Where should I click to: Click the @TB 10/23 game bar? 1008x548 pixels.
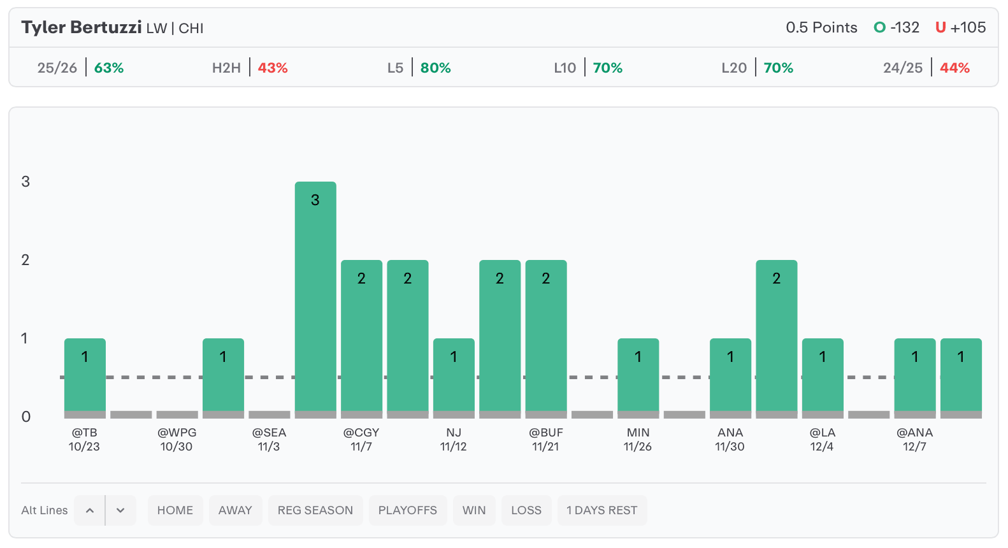85,376
